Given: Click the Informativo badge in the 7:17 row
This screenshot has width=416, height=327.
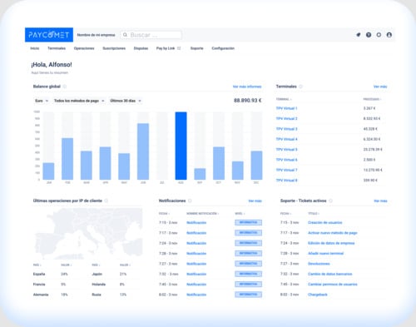Looking at the screenshot, I should point(248,233).
